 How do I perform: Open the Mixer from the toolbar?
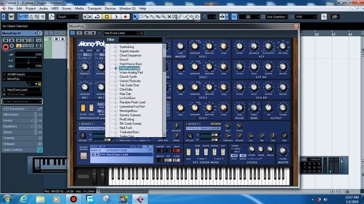(x=43, y=16)
